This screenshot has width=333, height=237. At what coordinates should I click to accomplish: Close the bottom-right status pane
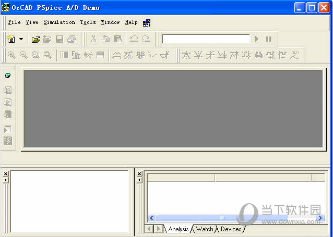coord(139,174)
